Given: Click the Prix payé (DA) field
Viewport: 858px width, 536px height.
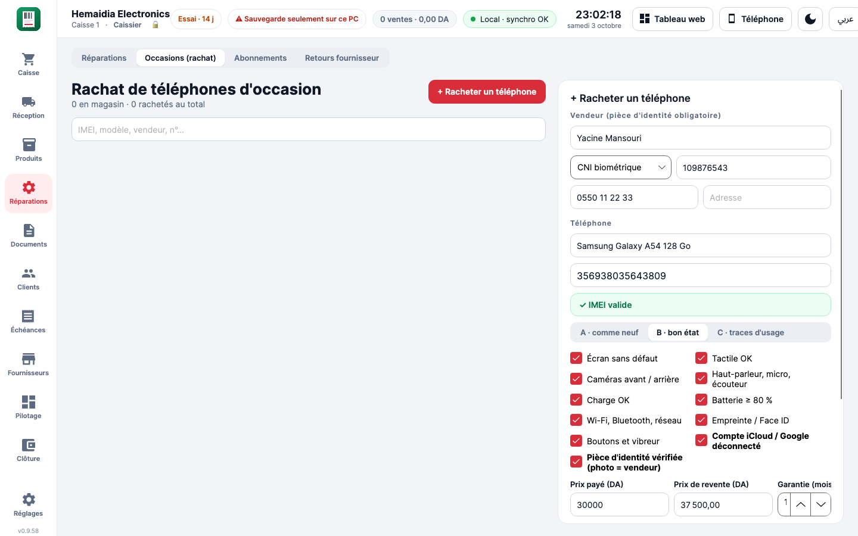Looking at the screenshot, I should pos(620,504).
